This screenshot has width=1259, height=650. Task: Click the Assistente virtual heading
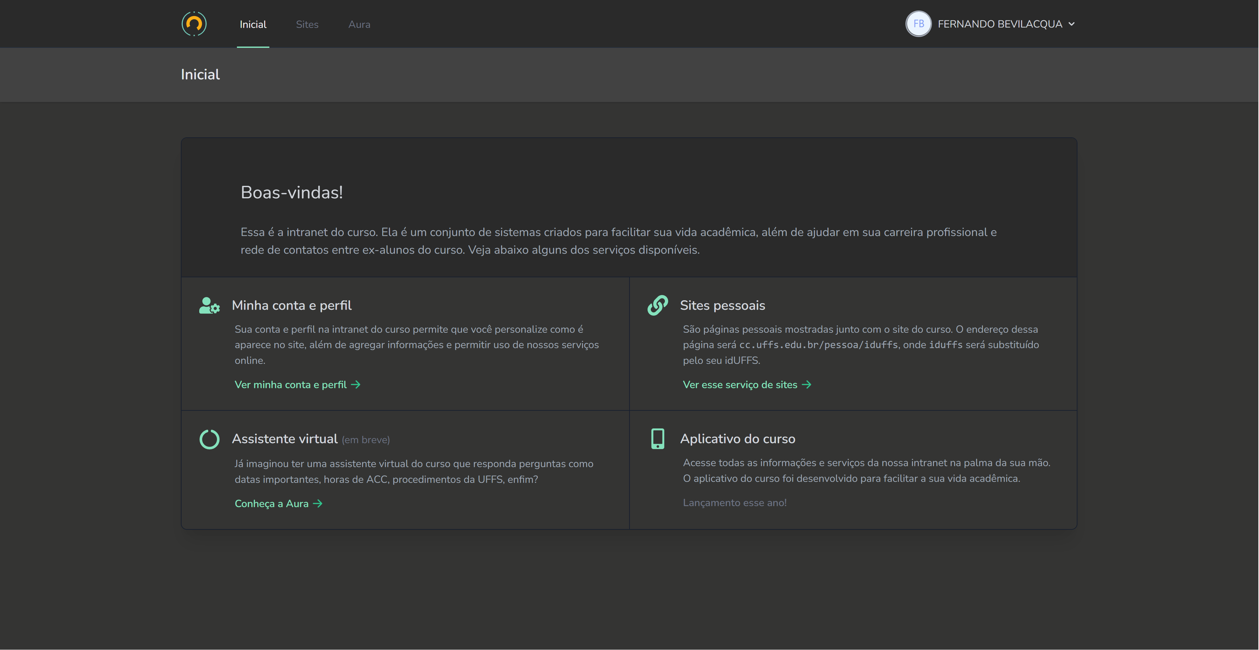tap(285, 439)
